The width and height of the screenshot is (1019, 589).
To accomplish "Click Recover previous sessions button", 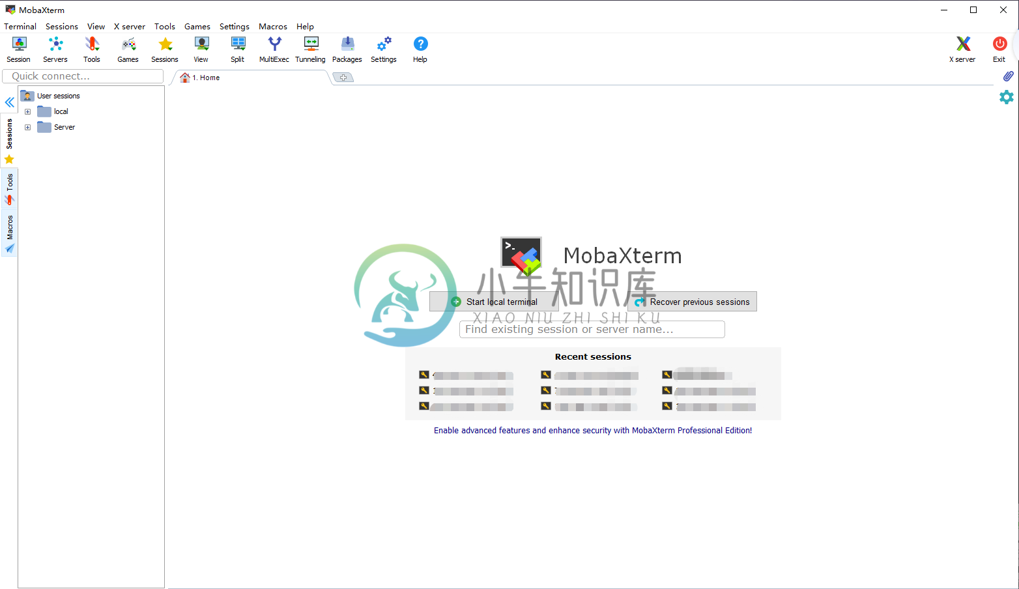I will pyautogui.click(x=693, y=302).
